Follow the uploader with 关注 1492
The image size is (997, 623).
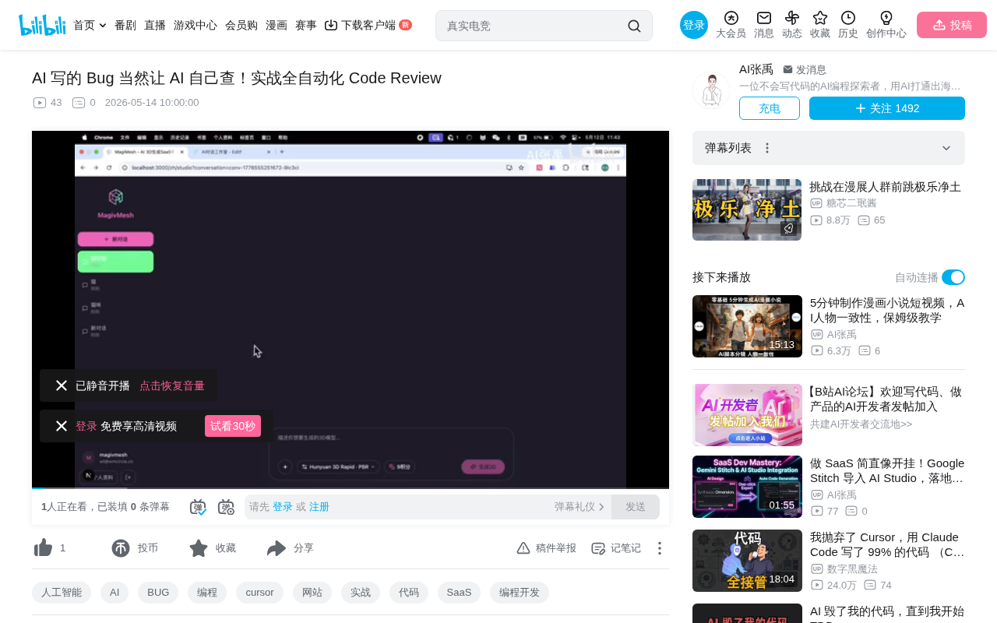(x=887, y=108)
